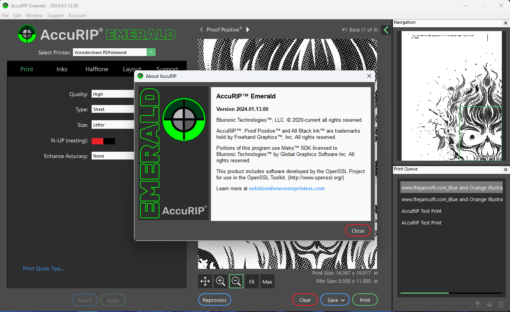Open the Account menu
Screen dimensions: 510x312
click(x=78, y=16)
